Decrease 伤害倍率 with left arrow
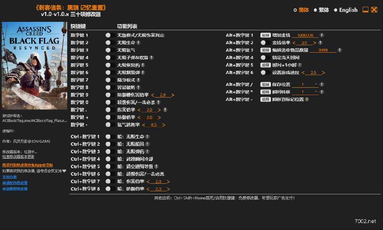This screenshot has width=383, height=230. pos(139,110)
